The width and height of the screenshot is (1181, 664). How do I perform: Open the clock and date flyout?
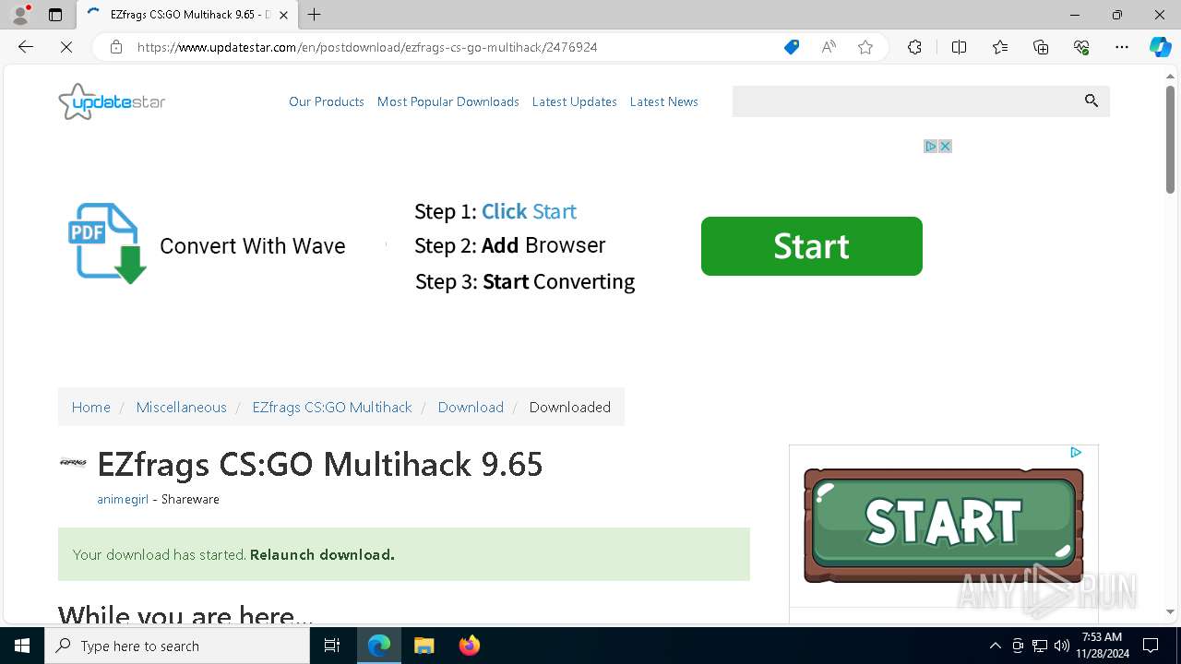[x=1102, y=646]
